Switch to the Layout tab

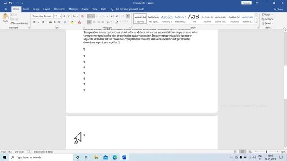[47, 9]
